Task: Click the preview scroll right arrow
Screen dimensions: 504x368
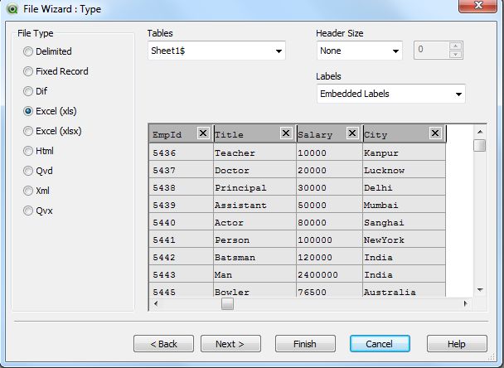Action: click(x=465, y=303)
